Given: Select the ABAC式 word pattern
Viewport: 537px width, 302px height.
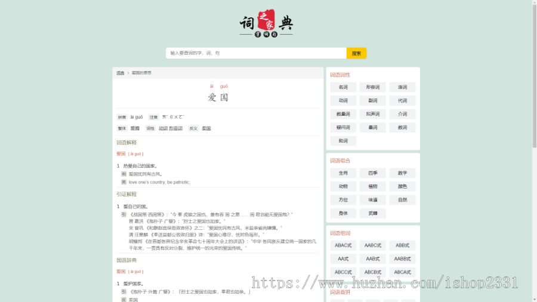Looking at the screenshot, I should coord(343,245).
